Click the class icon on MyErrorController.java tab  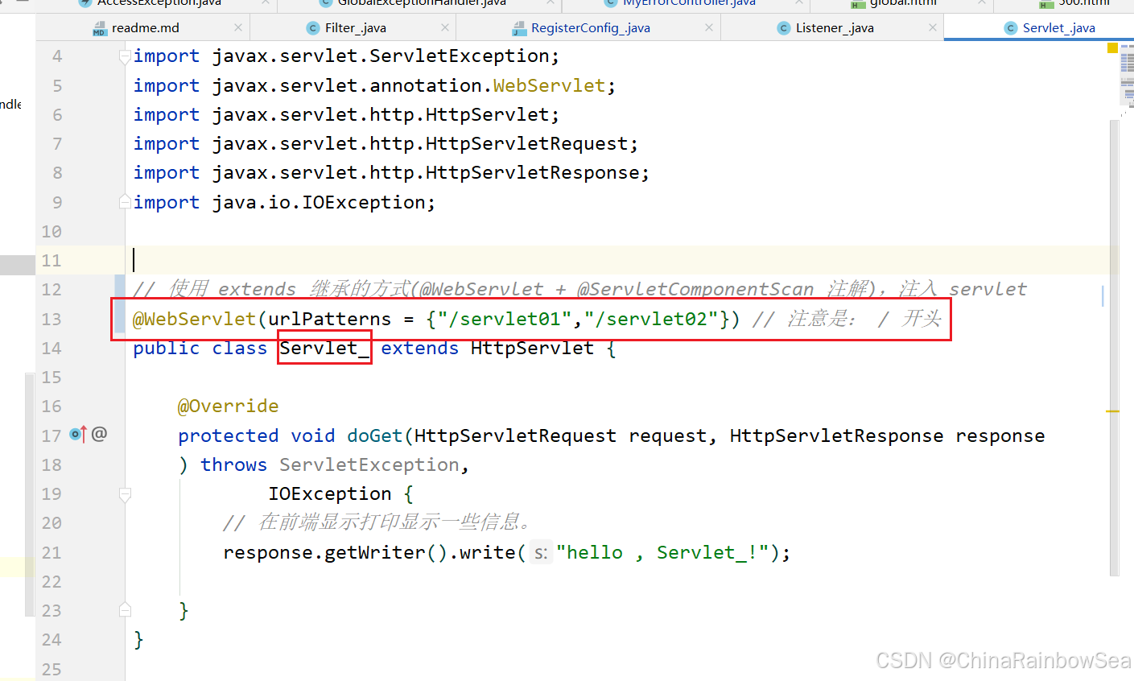pyautogui.click(x=609, y=2)
